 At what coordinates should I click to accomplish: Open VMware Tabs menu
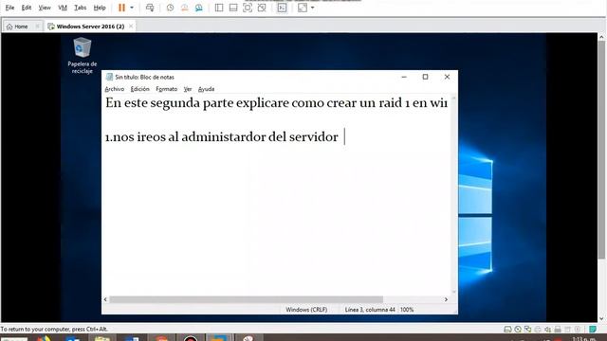coord(80,8)
